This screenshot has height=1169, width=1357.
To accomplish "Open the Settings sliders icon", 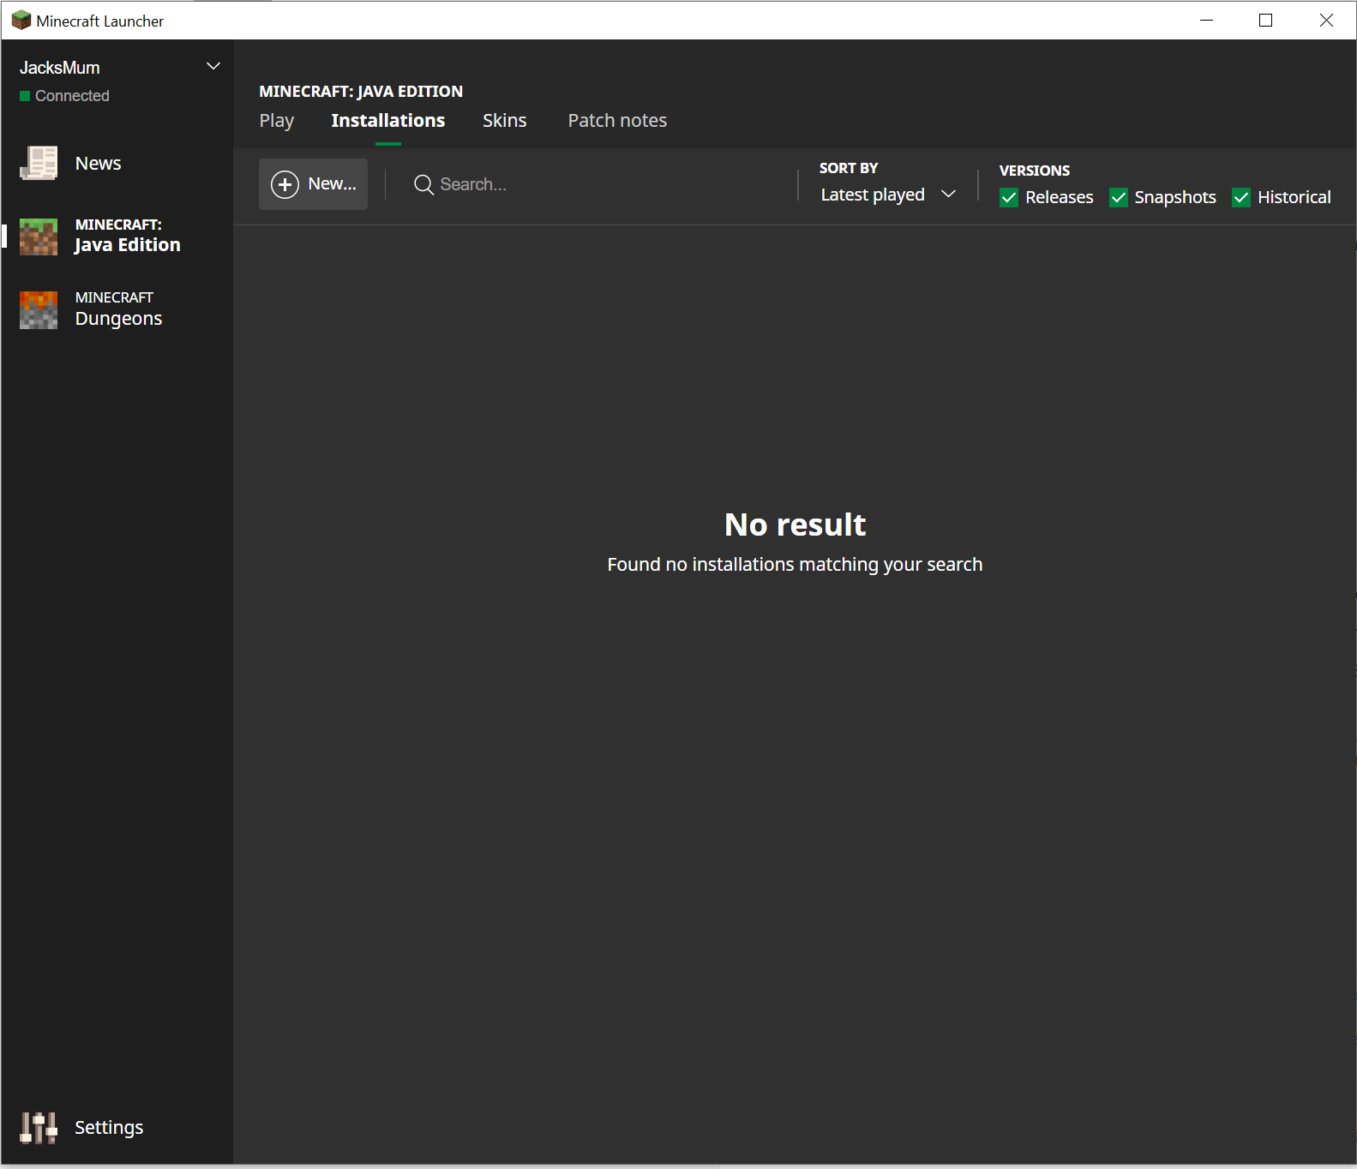I will click(39, 1128).
